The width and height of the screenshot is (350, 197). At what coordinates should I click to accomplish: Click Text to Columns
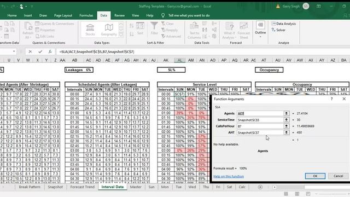pyautogui.click(x=194, y=31)
